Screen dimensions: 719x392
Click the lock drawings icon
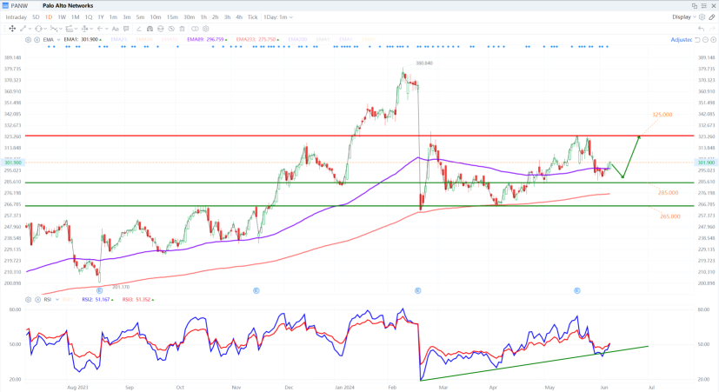click(161, 29)
